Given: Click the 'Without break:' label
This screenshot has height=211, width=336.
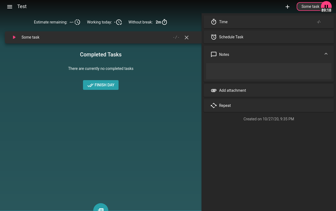Looking at the screenshot, I should (x=140, y=22).
